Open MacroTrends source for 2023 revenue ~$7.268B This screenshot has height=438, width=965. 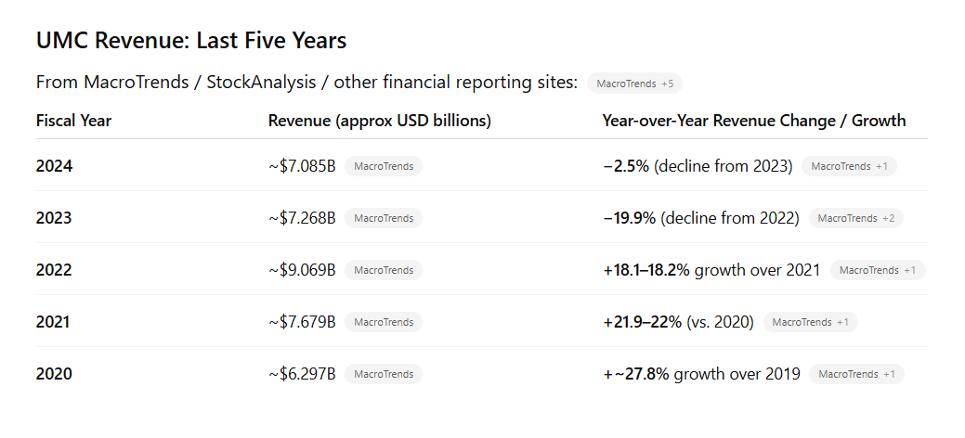coord(384,218)
